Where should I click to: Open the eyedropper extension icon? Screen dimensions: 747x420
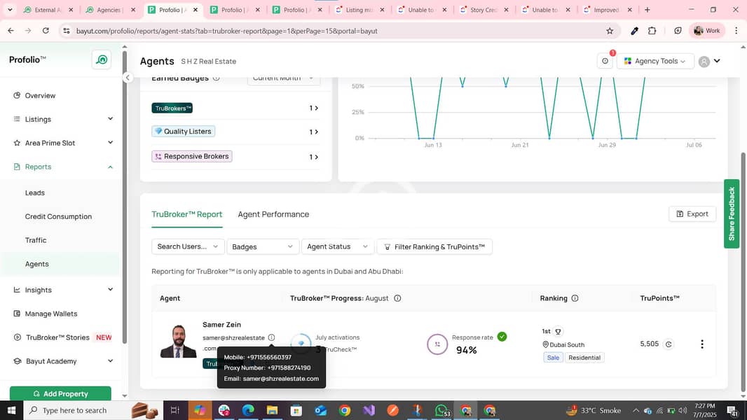634,31
